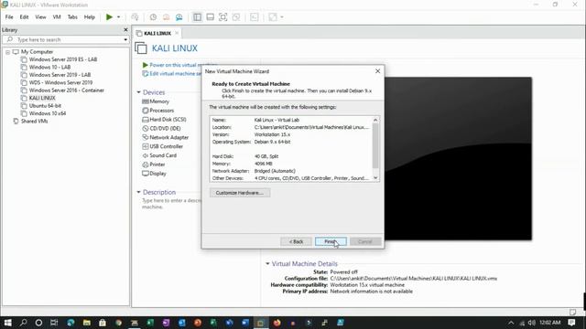This screenshot has width=586, height=329.
Task: Click the green Power On play icon in toolbar
Action: (x=109, y=17)
